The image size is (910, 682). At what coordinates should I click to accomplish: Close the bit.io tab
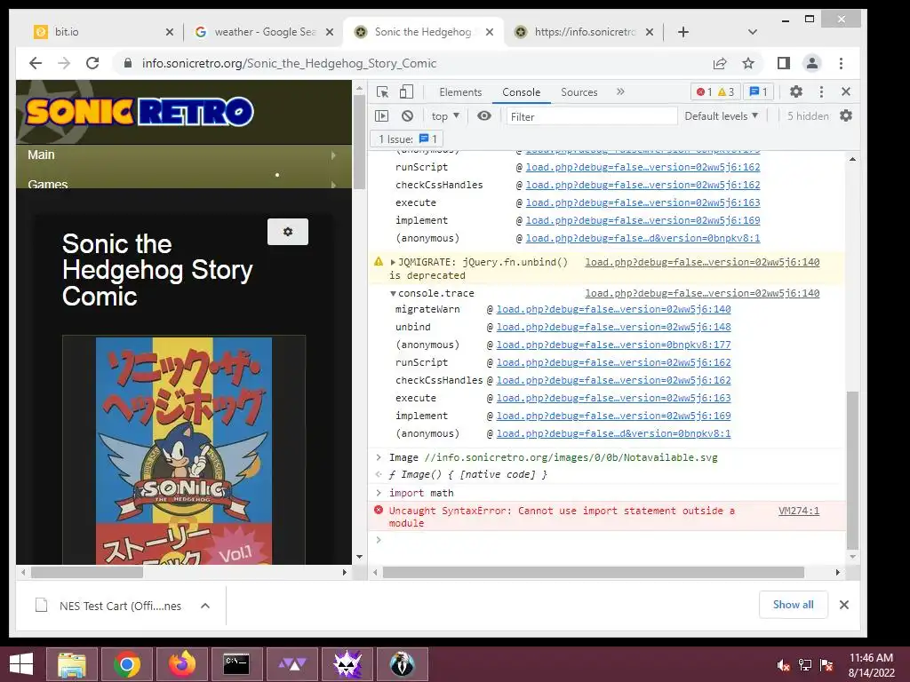tap(170, 32)
